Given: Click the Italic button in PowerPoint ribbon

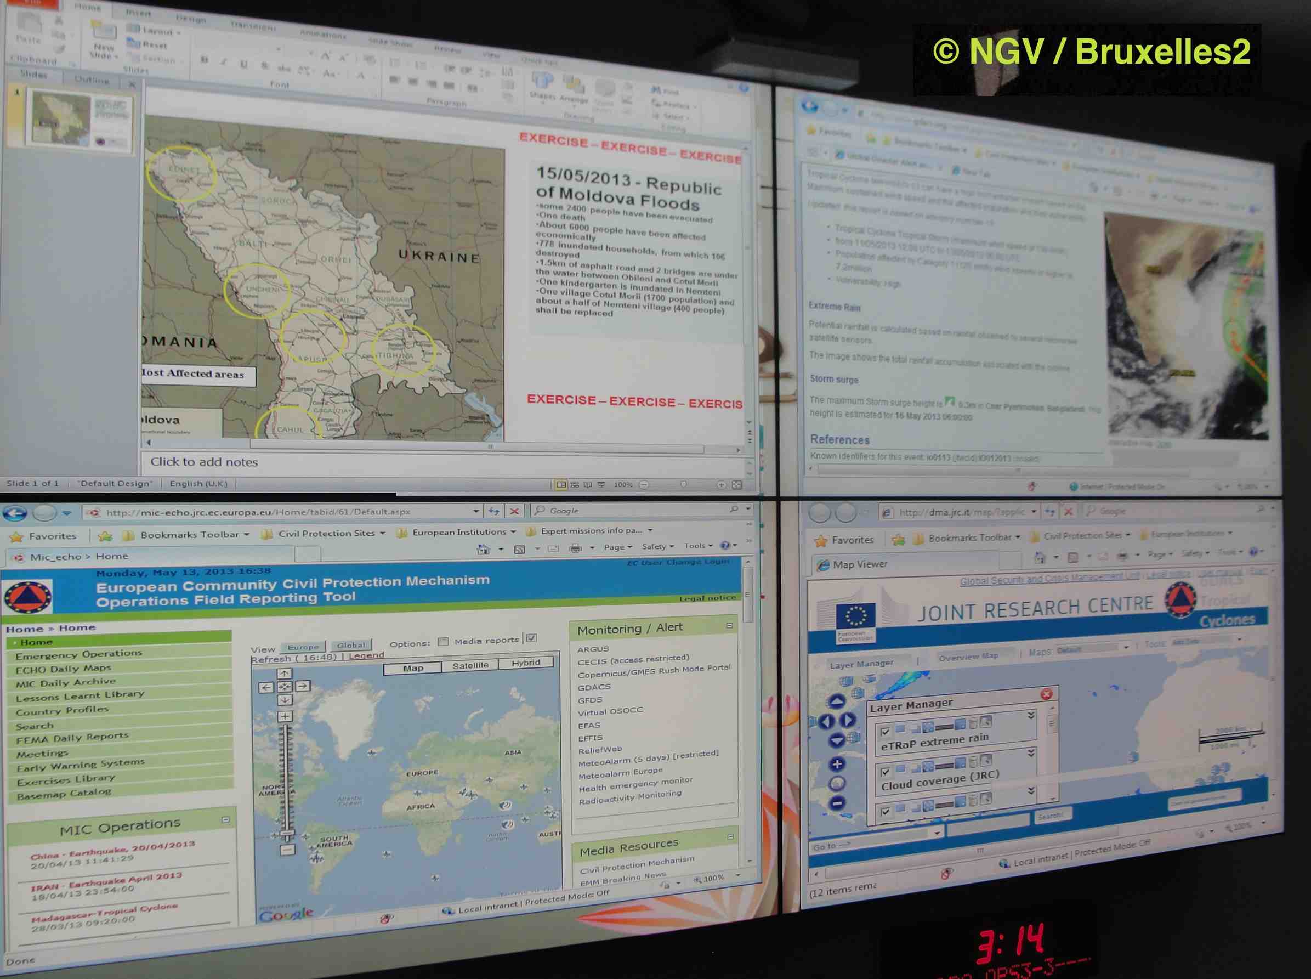Looking at the screenshot, I should coord(224,61).
